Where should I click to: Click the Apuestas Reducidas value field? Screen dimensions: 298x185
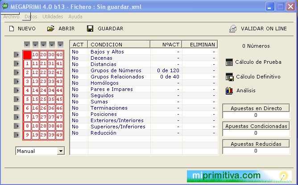click(256, 151)
